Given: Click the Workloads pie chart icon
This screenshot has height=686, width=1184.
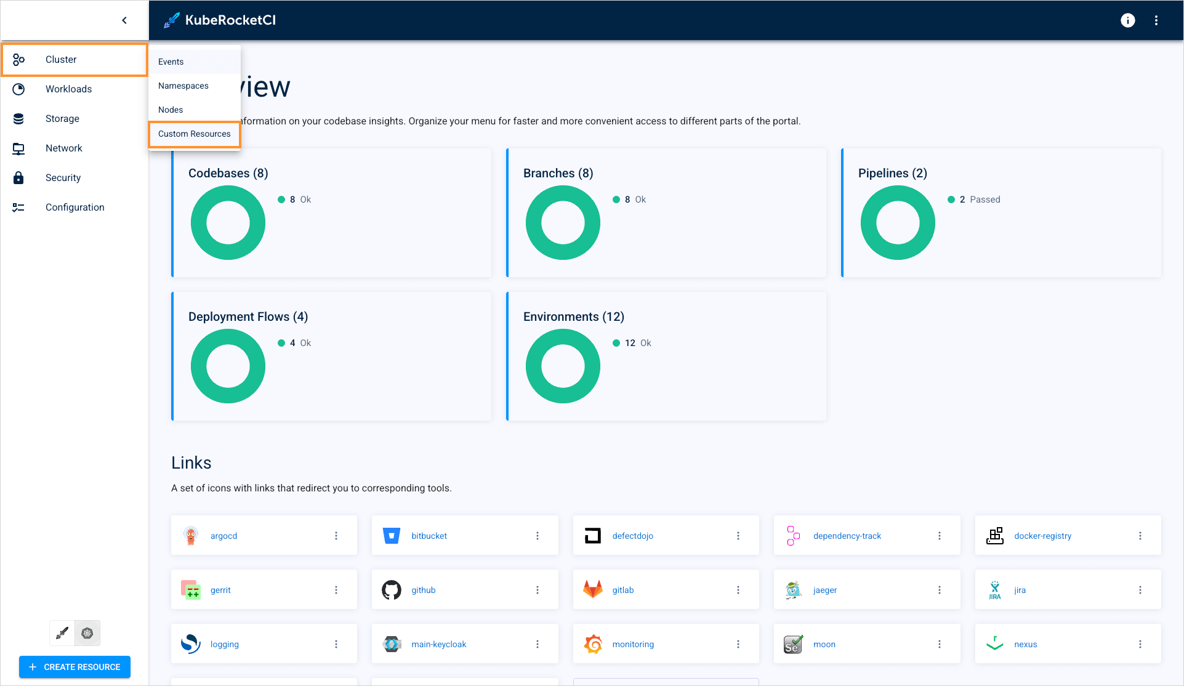Looking at the screenshot, I should [x=18, y=89].
